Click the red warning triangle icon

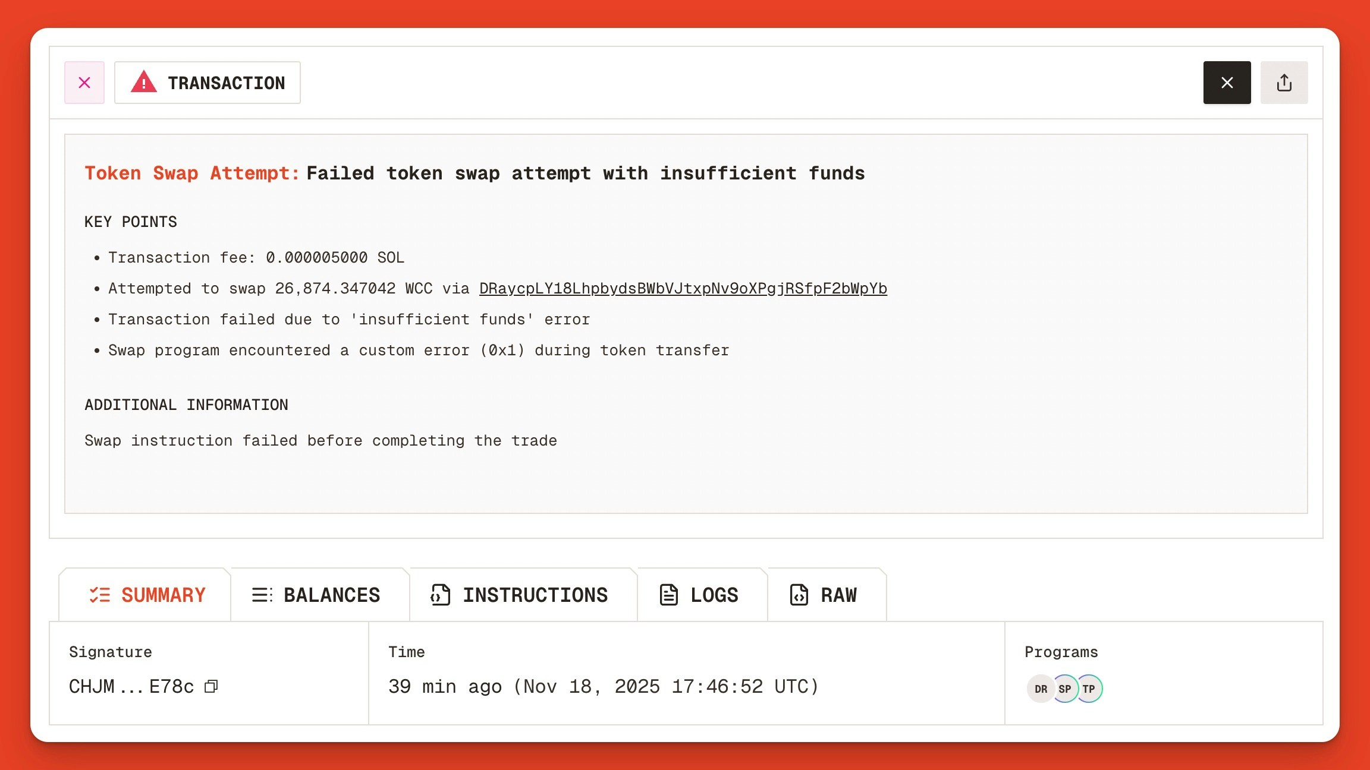point(143,82)
